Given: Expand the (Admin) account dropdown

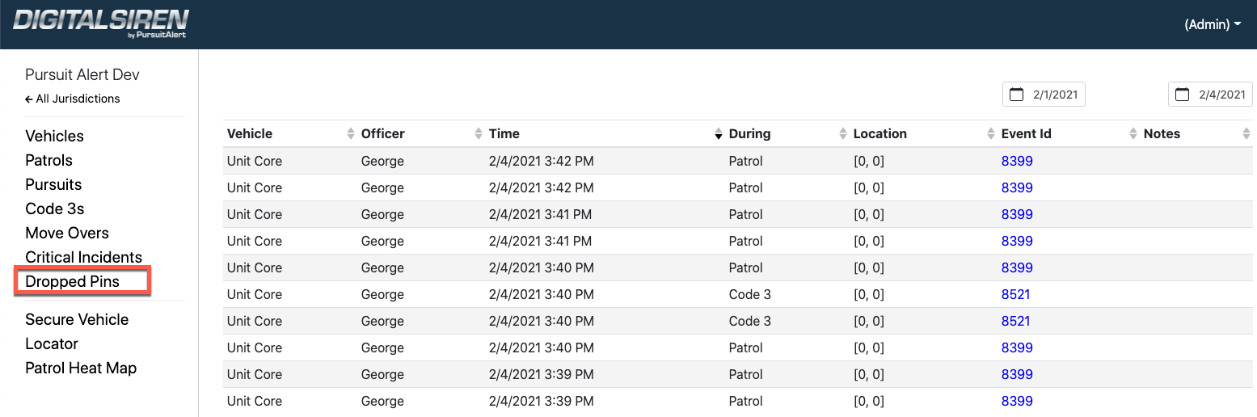Looking at the screenshot, I should point(1213,24).
